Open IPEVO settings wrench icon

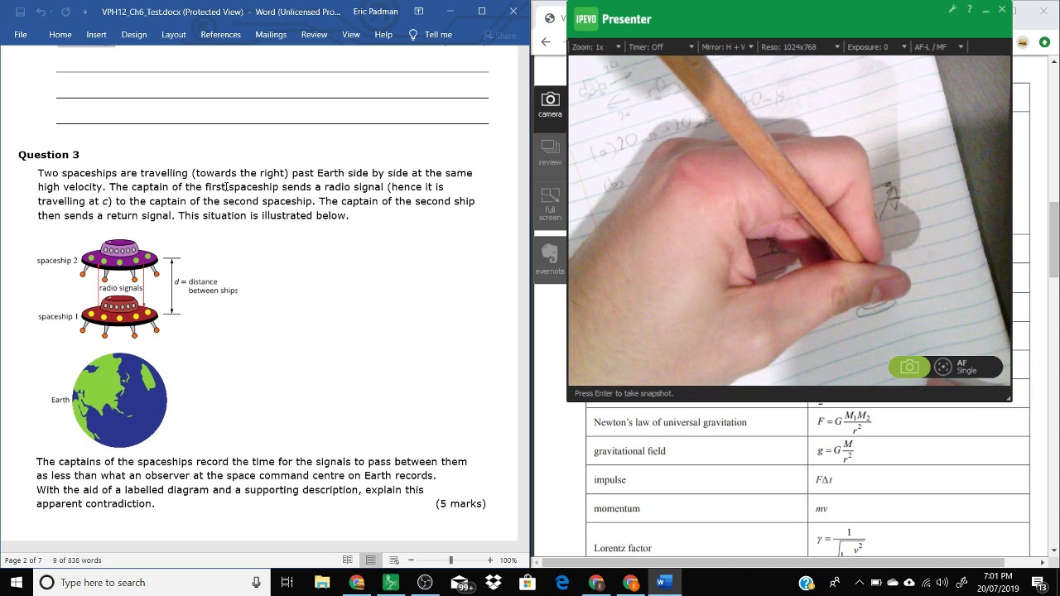[x=952, y=10]
